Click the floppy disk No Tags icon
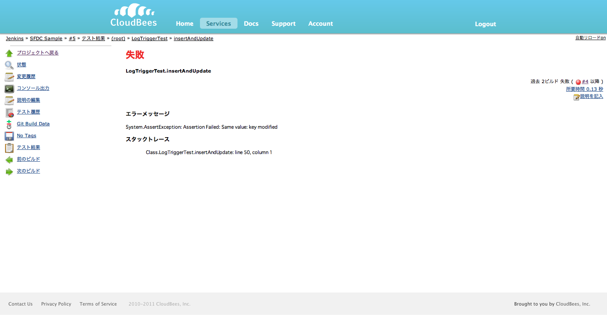 (x=9, y=136)
